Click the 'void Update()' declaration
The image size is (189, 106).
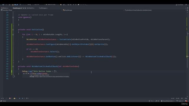point(25,17)
